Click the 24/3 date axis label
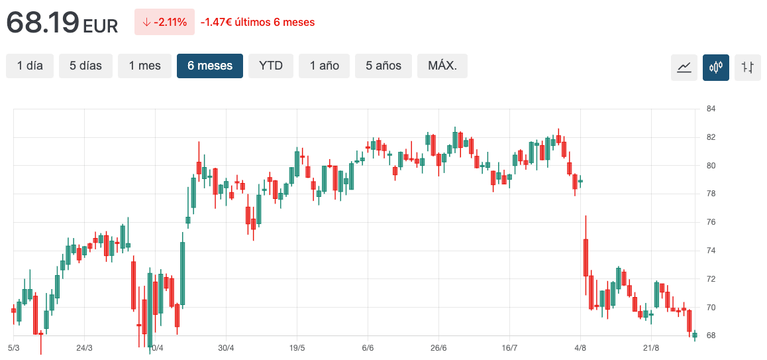767x360 pixels. point(84,348)
